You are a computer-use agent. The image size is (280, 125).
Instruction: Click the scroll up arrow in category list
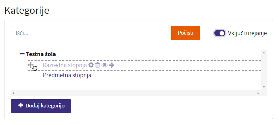coord(264,53)
